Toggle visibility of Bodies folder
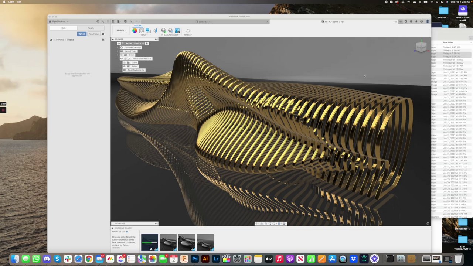The height and width of the screenshot is (266, 473). coord(124,66)
